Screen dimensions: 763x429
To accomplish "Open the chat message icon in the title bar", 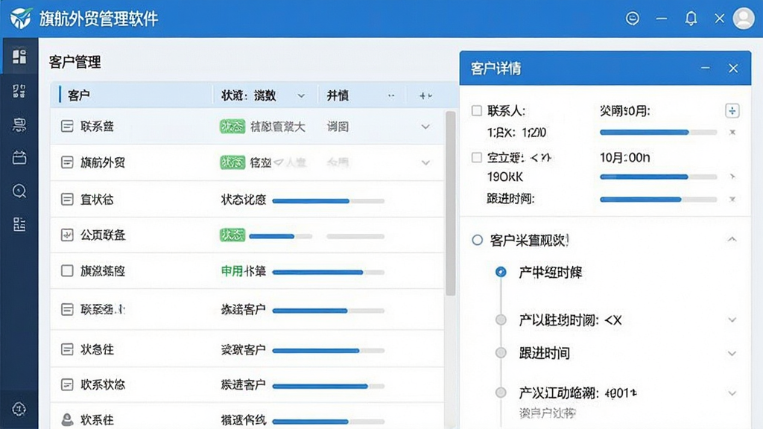I will coord(632,19).
